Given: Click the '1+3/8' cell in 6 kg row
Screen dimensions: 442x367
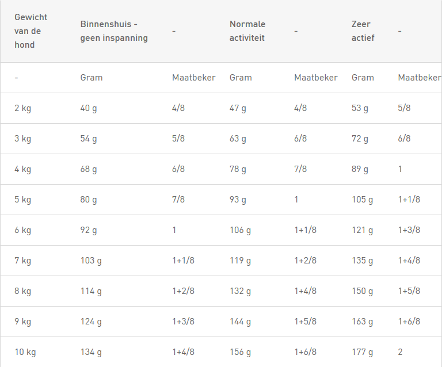Looking at the screenshot, I should click(x=409, y=230).
